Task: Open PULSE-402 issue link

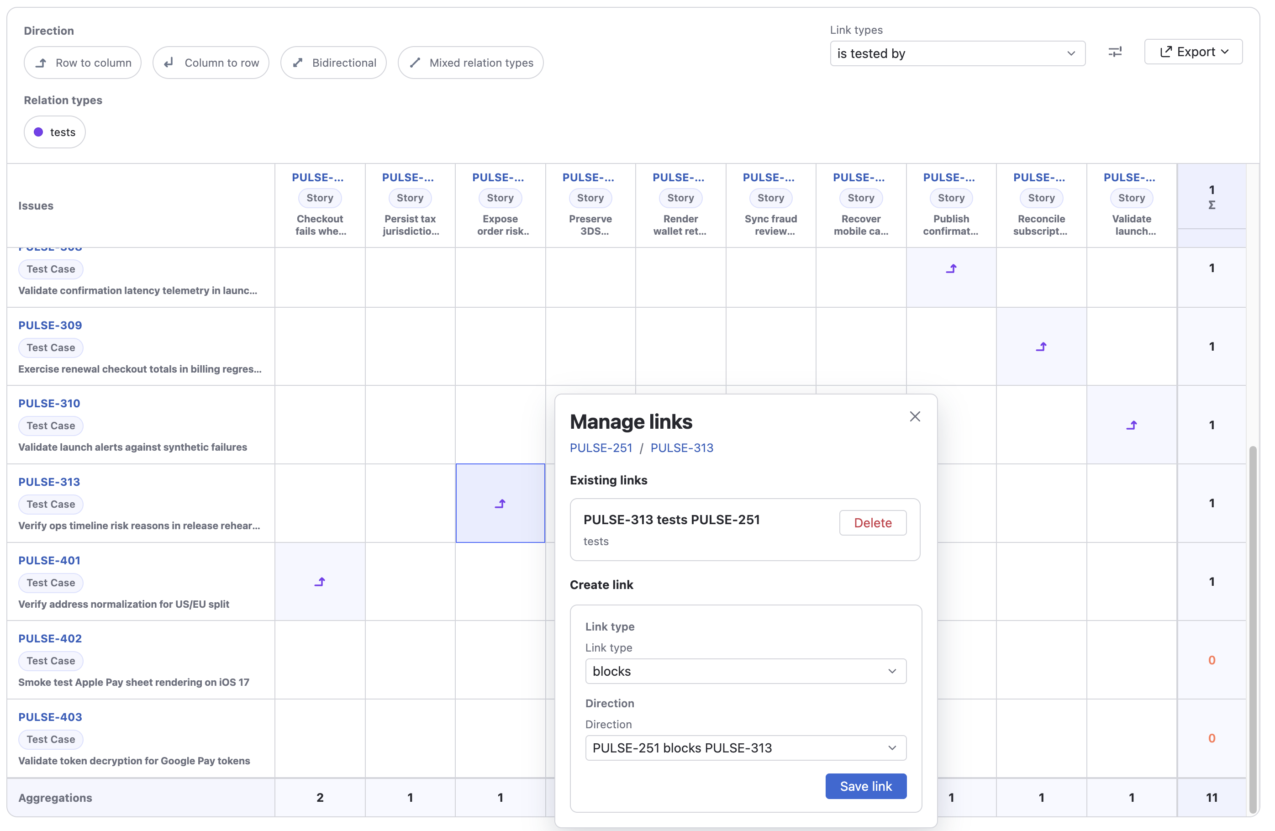Action: coord(50,638)
